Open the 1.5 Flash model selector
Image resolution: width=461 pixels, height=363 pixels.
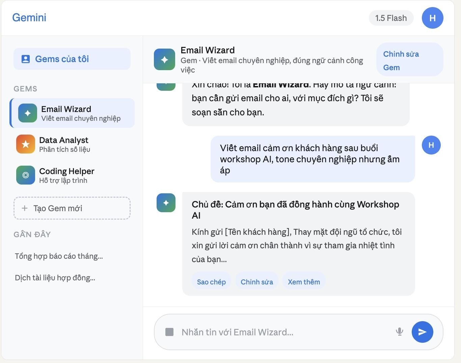pyautogui.click(x=391, y=18)
